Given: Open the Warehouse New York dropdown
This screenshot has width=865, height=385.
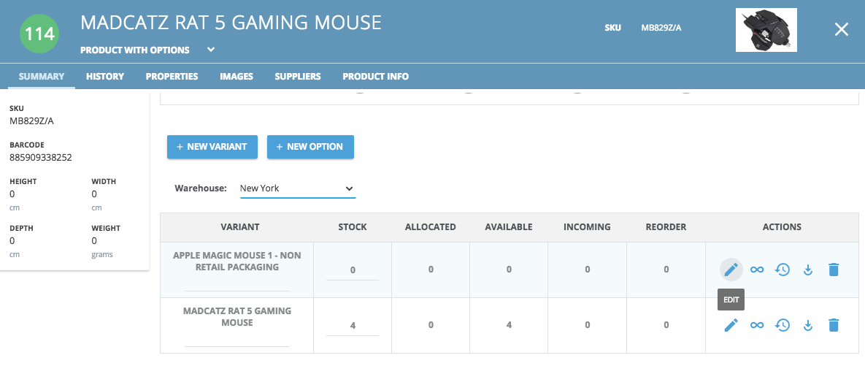Looking at the screenshot, I should [x=298, y=188].
